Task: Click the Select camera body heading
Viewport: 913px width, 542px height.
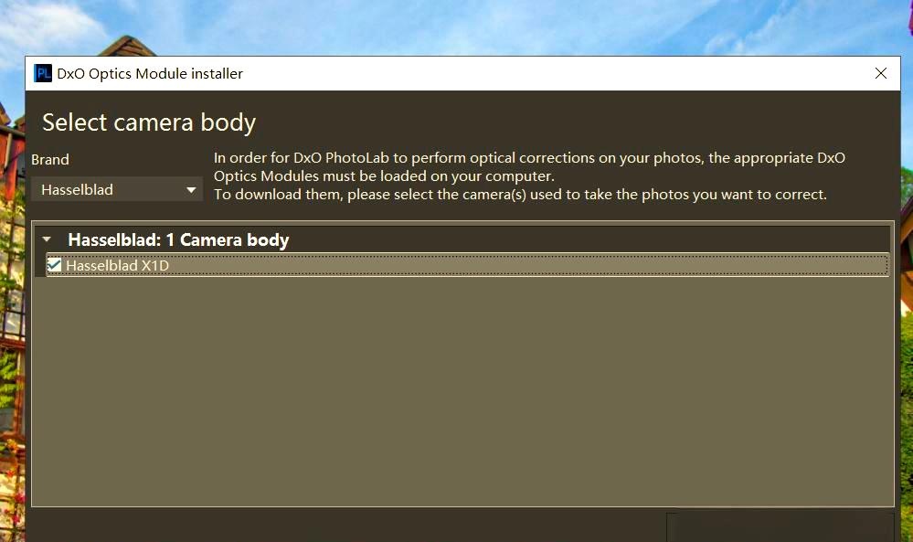Action: pos(149,122)
